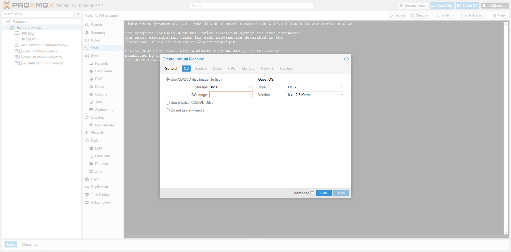511x252 pixels.
Task: Click Create VM button
Action: coord(442,6)
